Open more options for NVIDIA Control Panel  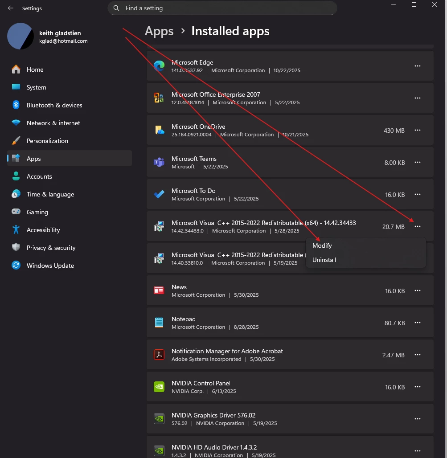pyautogui.click(x=418, y=387)
